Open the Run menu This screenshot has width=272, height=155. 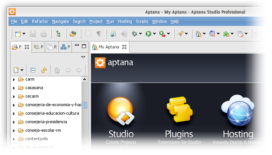click(x=110, y=21)
